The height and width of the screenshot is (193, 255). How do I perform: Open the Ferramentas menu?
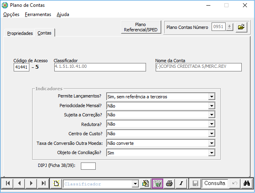[x=38, y=14]
